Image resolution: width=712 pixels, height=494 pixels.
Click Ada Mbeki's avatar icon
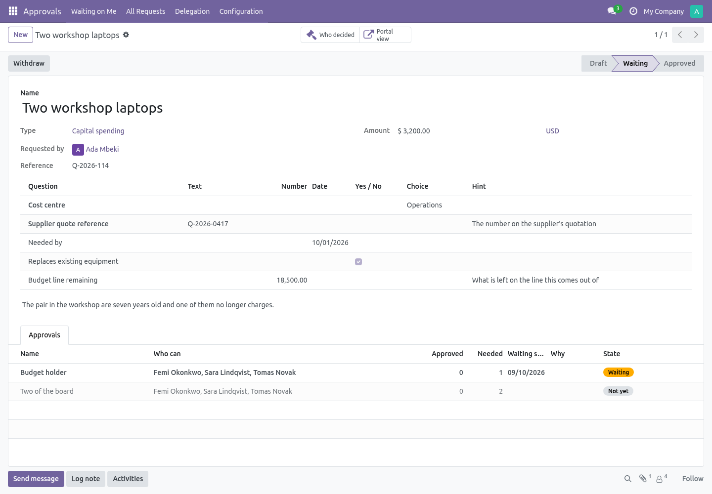click(x=78, y=150)
